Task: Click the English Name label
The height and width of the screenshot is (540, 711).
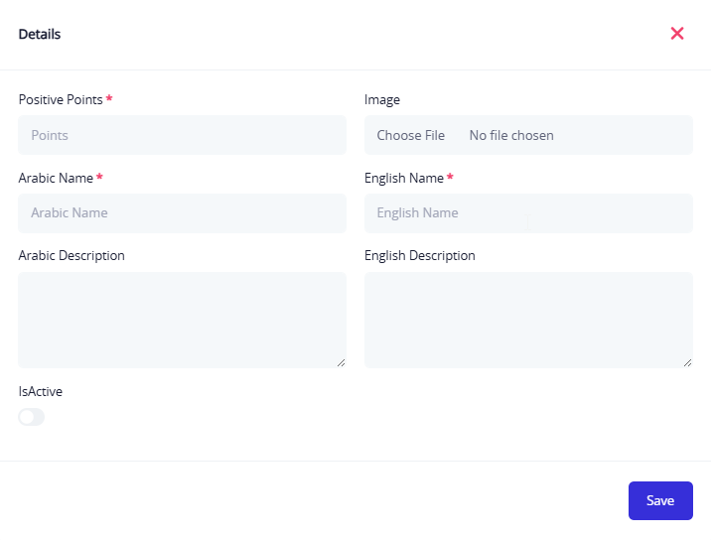Action: 404,178
